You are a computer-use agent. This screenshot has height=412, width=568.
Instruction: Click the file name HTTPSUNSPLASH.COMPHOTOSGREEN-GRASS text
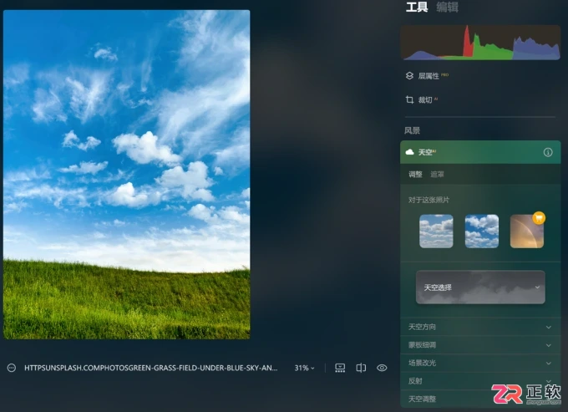(x=151, y=369)
